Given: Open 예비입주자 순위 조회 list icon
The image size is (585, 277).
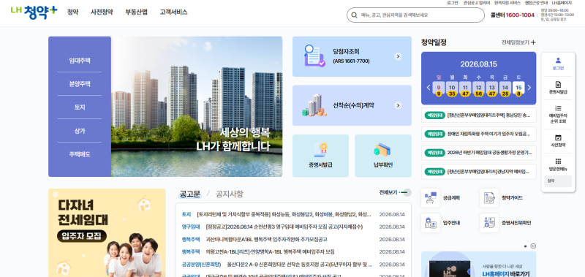Looking at the screenshot, I should pyautogui.click(x=558, y=108).
